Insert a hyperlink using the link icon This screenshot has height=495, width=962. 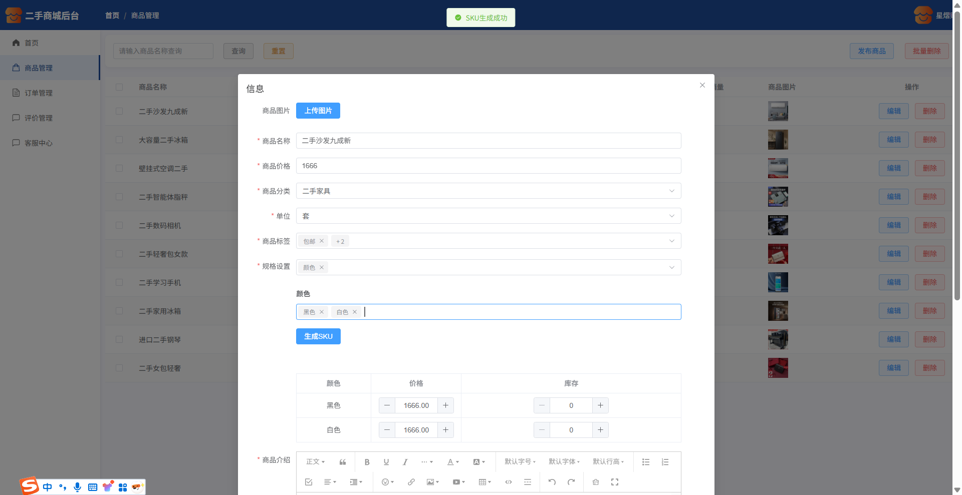[411, 482]
